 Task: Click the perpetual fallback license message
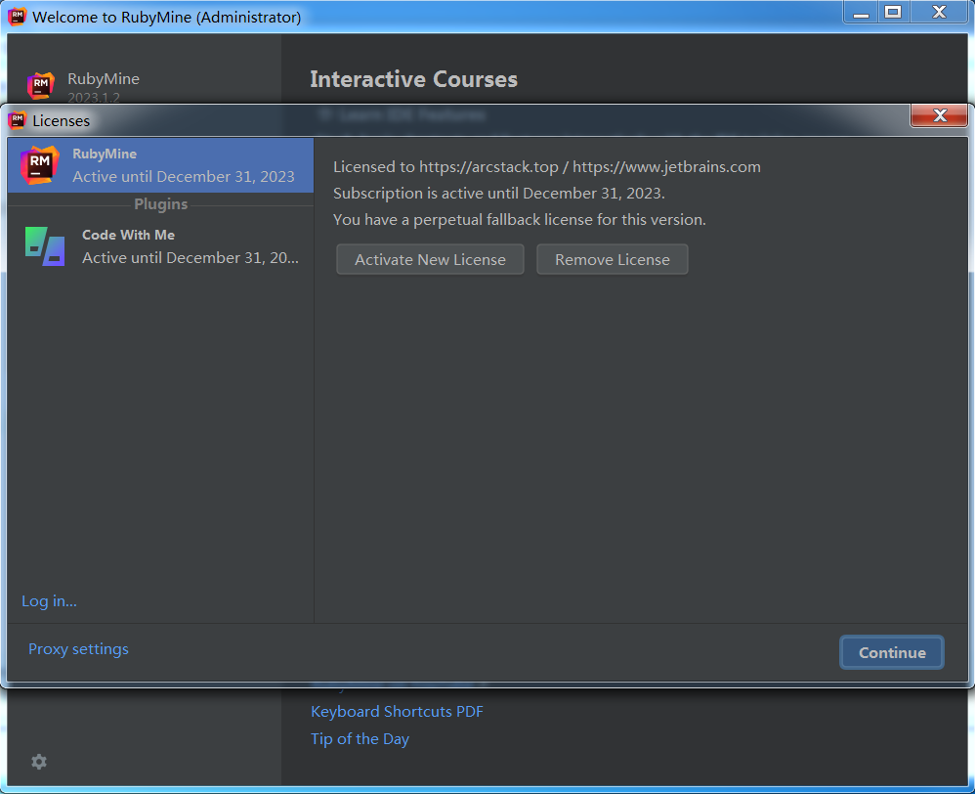click(x=520, y=220)
